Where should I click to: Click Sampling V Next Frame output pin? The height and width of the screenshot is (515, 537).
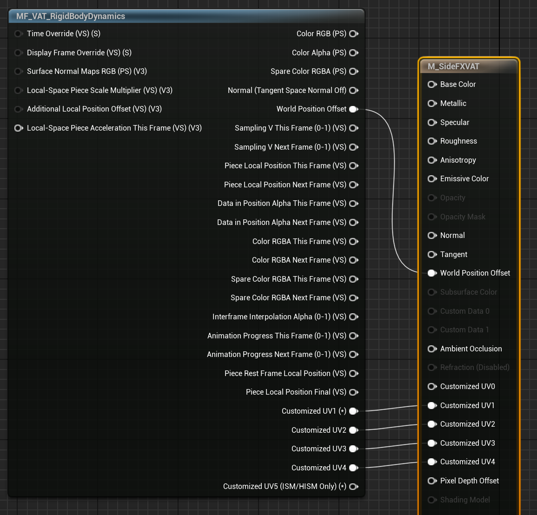pyautogui.click(x=354, y=147)
